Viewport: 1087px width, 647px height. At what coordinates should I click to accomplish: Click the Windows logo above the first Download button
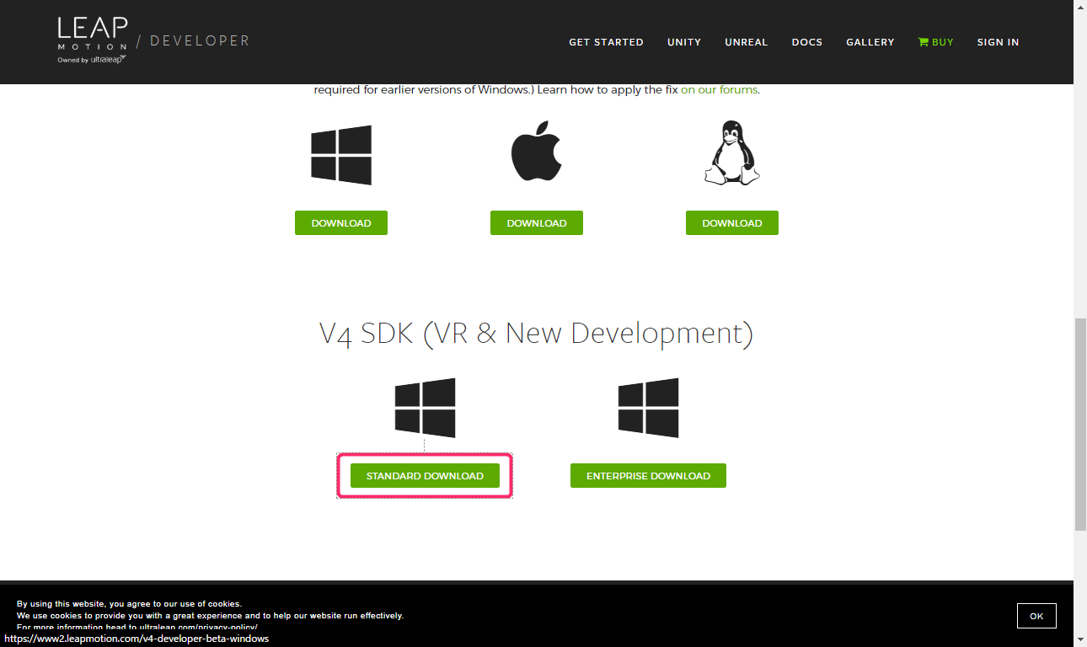[341, 155]
